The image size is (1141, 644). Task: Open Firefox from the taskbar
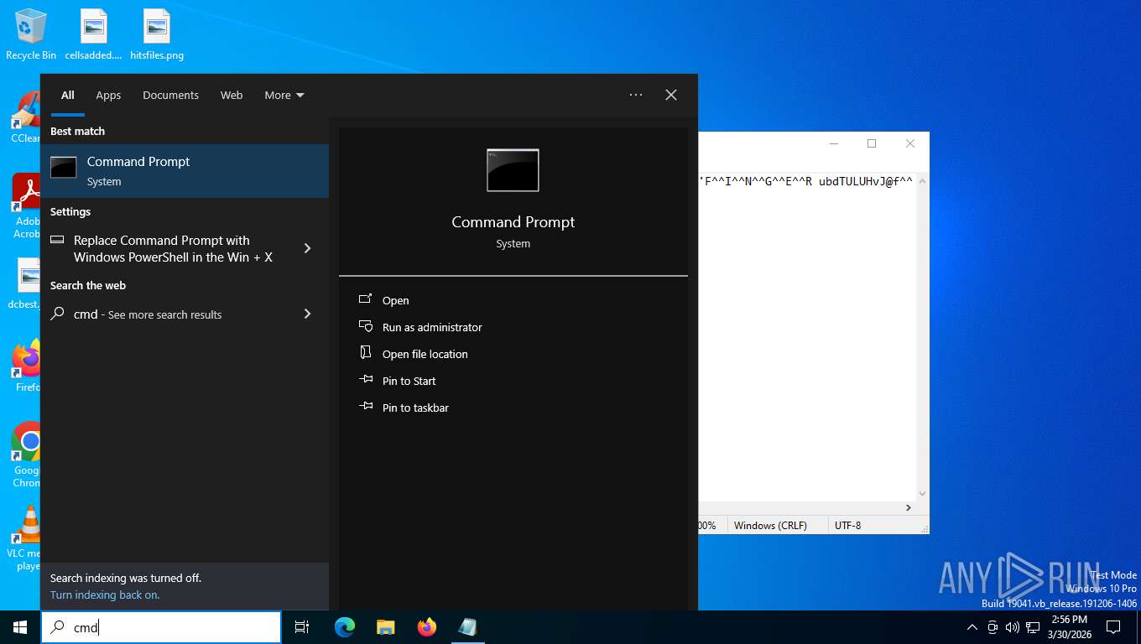427,627
